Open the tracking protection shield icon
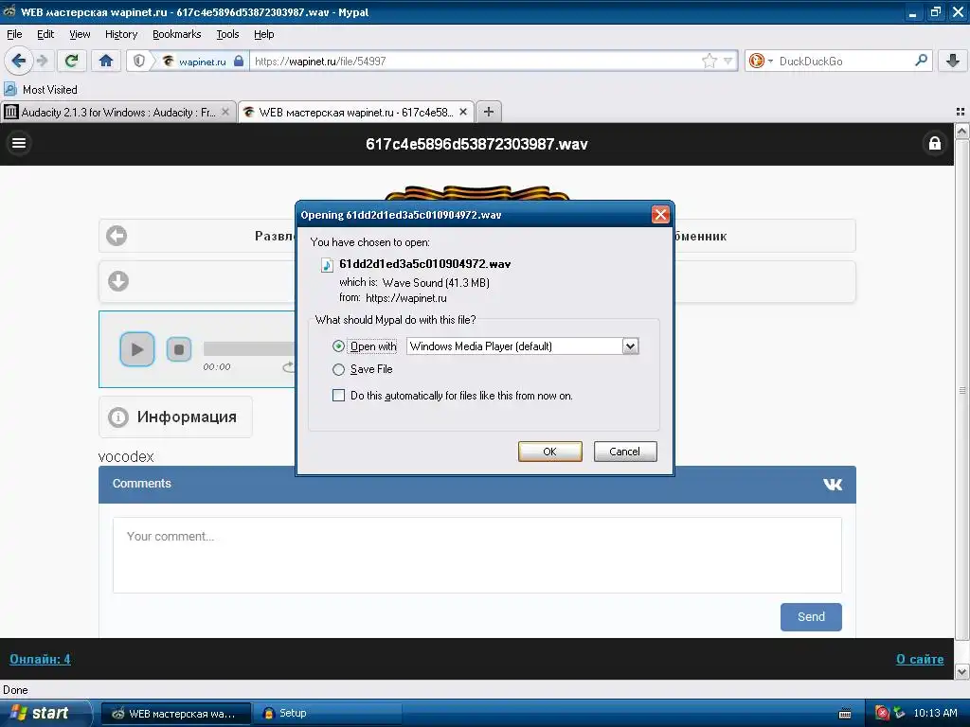Viewport: 970px width, 727px height. (139, 61)
